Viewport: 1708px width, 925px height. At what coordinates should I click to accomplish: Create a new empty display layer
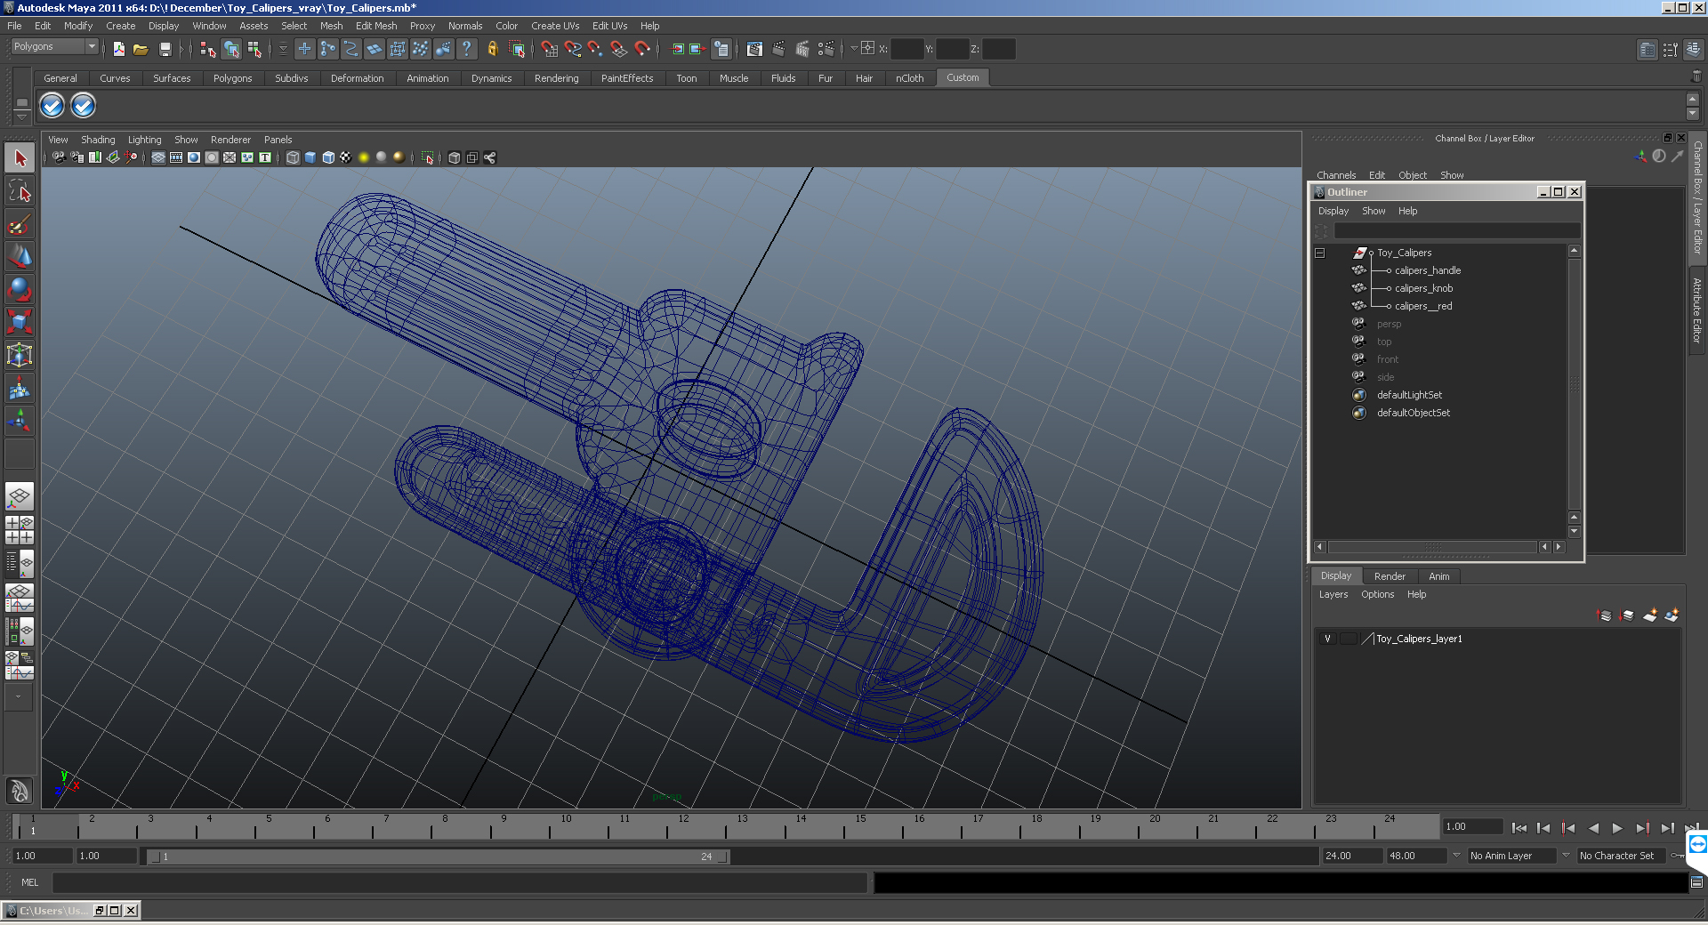(1650, 615)
